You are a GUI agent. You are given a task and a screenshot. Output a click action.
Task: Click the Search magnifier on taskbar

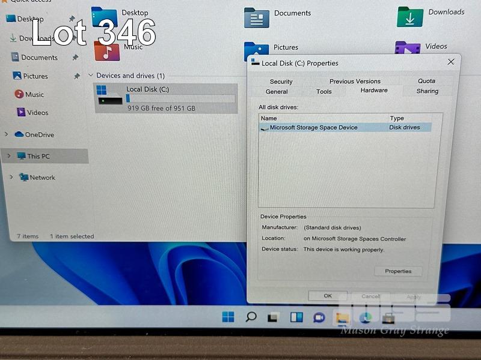pos(251,317)
